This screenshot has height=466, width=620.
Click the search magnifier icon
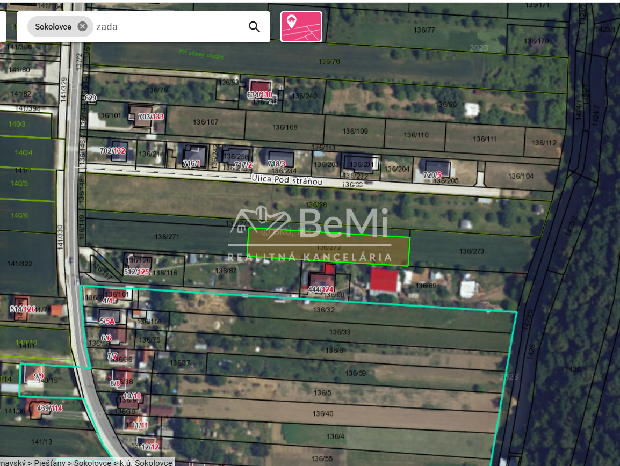pos(254,26)
